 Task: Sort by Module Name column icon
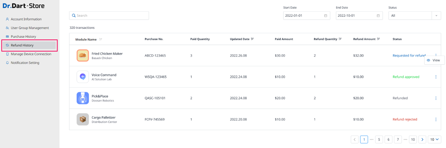click(100, 39)
